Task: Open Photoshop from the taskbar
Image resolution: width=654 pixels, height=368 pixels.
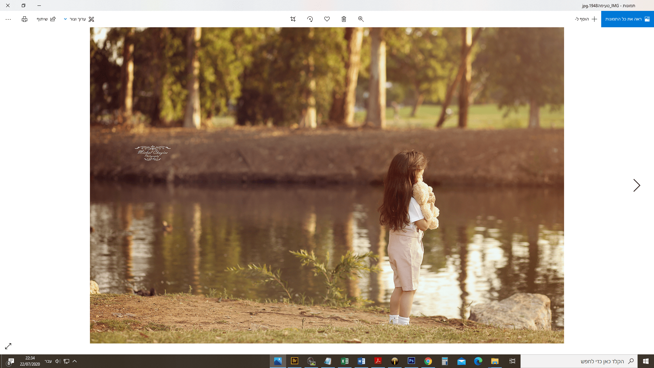Action: tap(411, 361)
